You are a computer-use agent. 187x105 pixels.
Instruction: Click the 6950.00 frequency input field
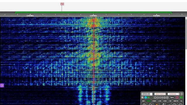[x=147, y=94]
